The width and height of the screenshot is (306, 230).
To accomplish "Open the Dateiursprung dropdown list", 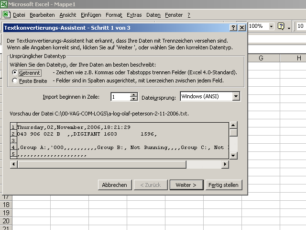I will click(x=236, y=96).
